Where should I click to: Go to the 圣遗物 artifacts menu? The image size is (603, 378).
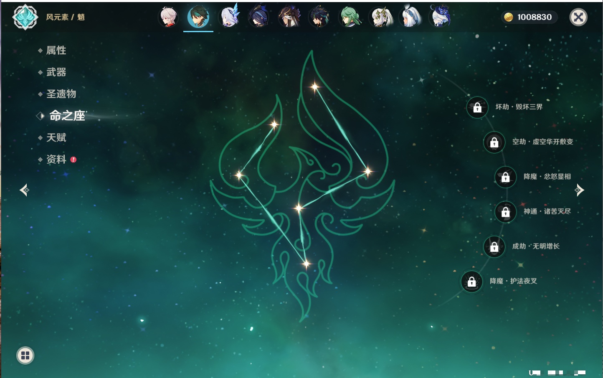pos(61,94)
